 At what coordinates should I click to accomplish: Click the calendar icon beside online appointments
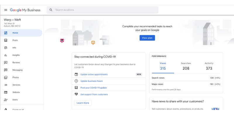76,74
